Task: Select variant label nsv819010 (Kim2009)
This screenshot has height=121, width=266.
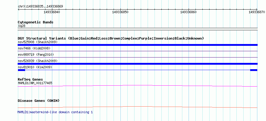Action: click(35, 67)
